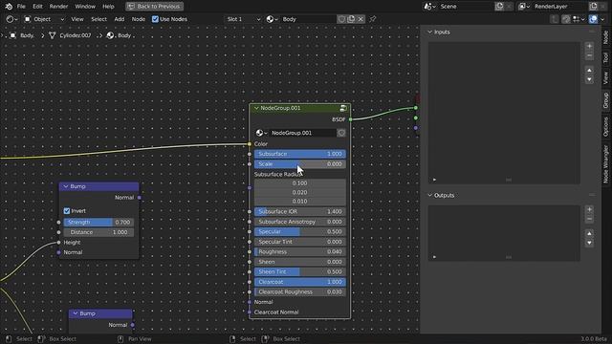Click the Scene name field

pyautogui.click(x=467, y=7)
